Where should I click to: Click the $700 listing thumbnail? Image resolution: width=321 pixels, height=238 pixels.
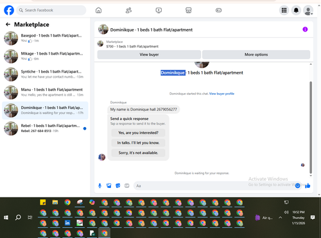(100, 44)
